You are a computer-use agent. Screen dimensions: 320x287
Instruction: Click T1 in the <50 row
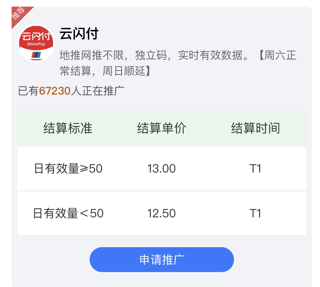click(255, 213)
